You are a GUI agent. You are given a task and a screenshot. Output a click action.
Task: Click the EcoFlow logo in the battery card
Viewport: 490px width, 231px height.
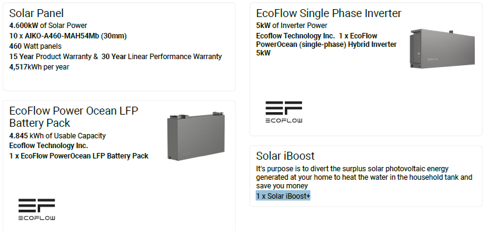[x=37, y=210]
